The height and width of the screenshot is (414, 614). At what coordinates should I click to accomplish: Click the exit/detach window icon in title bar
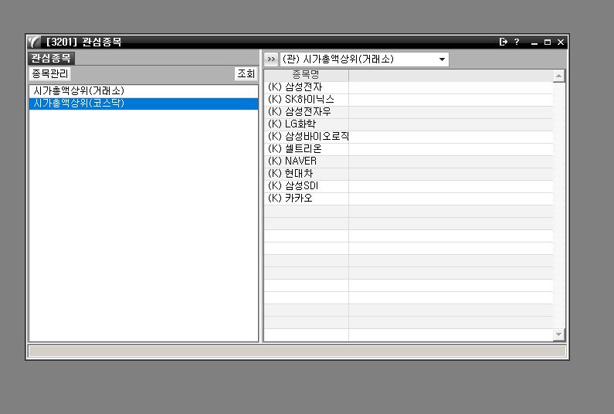(504, 42)
